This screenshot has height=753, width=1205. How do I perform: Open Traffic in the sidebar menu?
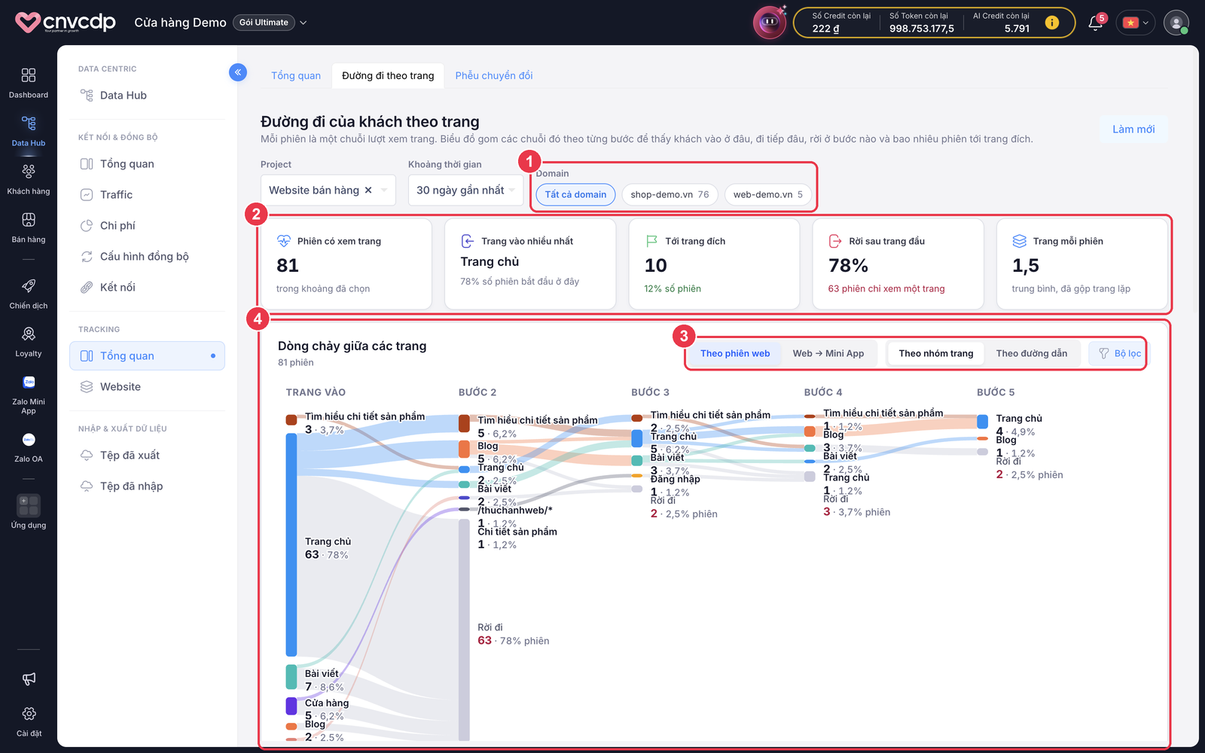147,194
